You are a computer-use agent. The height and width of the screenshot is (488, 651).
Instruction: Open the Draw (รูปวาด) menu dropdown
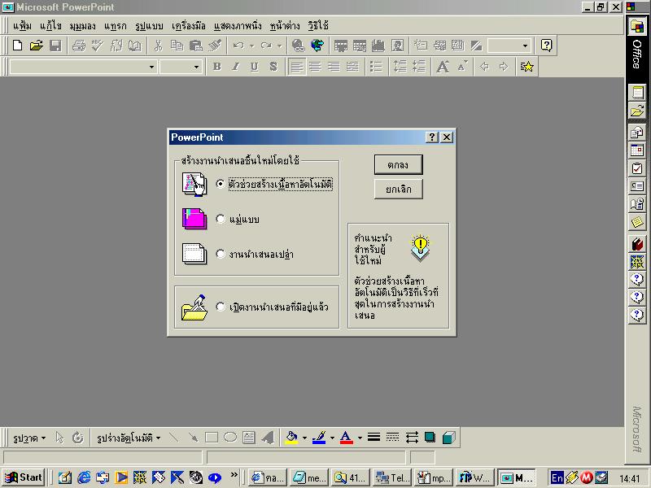(29, 438)
